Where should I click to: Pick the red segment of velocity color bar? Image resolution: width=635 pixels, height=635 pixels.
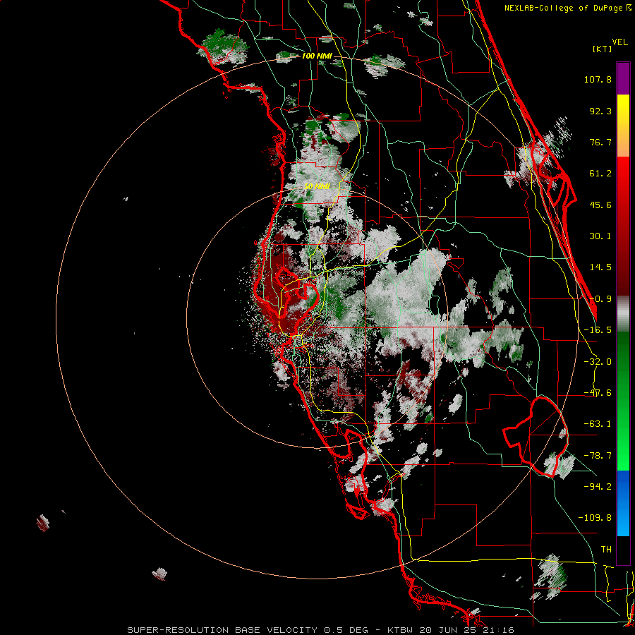point(623,226)
